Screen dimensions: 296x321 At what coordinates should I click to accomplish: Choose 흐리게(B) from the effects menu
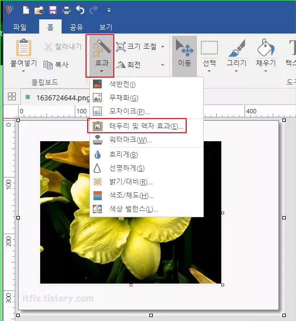[147, 155]
